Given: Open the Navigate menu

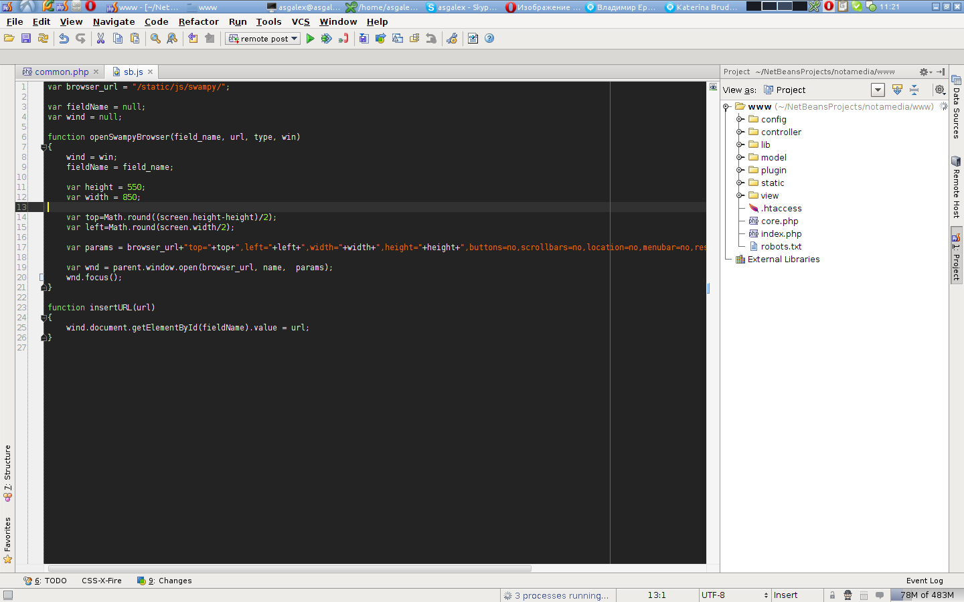Looking at the screenshot, I should click(x=114, y=21).
